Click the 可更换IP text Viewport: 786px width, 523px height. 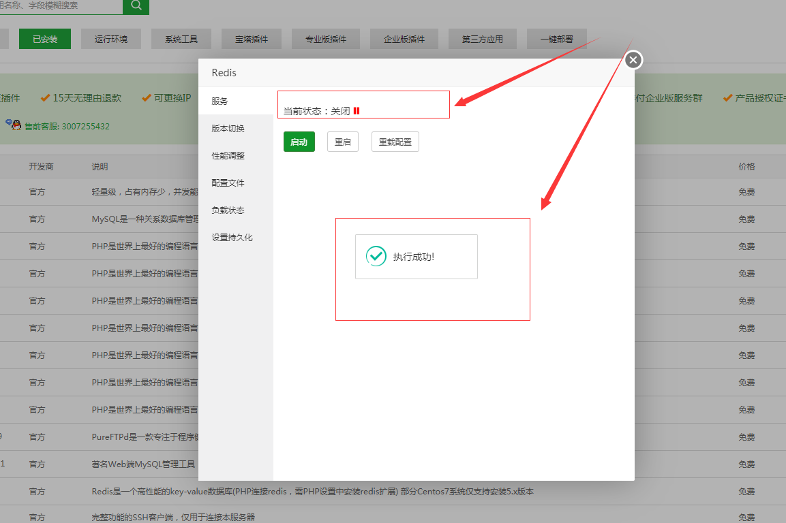[x=172, y=98]
